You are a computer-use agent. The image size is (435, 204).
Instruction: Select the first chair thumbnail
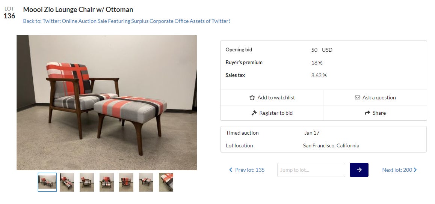coord(47,182)
